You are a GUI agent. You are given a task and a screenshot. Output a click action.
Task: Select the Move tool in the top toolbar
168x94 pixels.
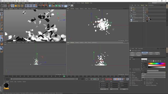pos(12,6)
